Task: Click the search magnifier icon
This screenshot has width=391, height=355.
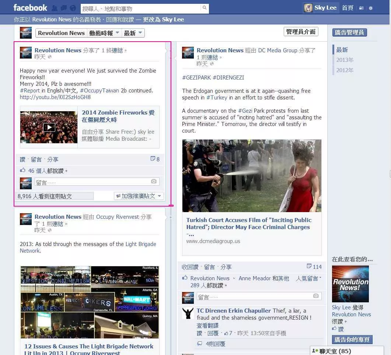Action: pyautogui.click(x=205, y=8)
